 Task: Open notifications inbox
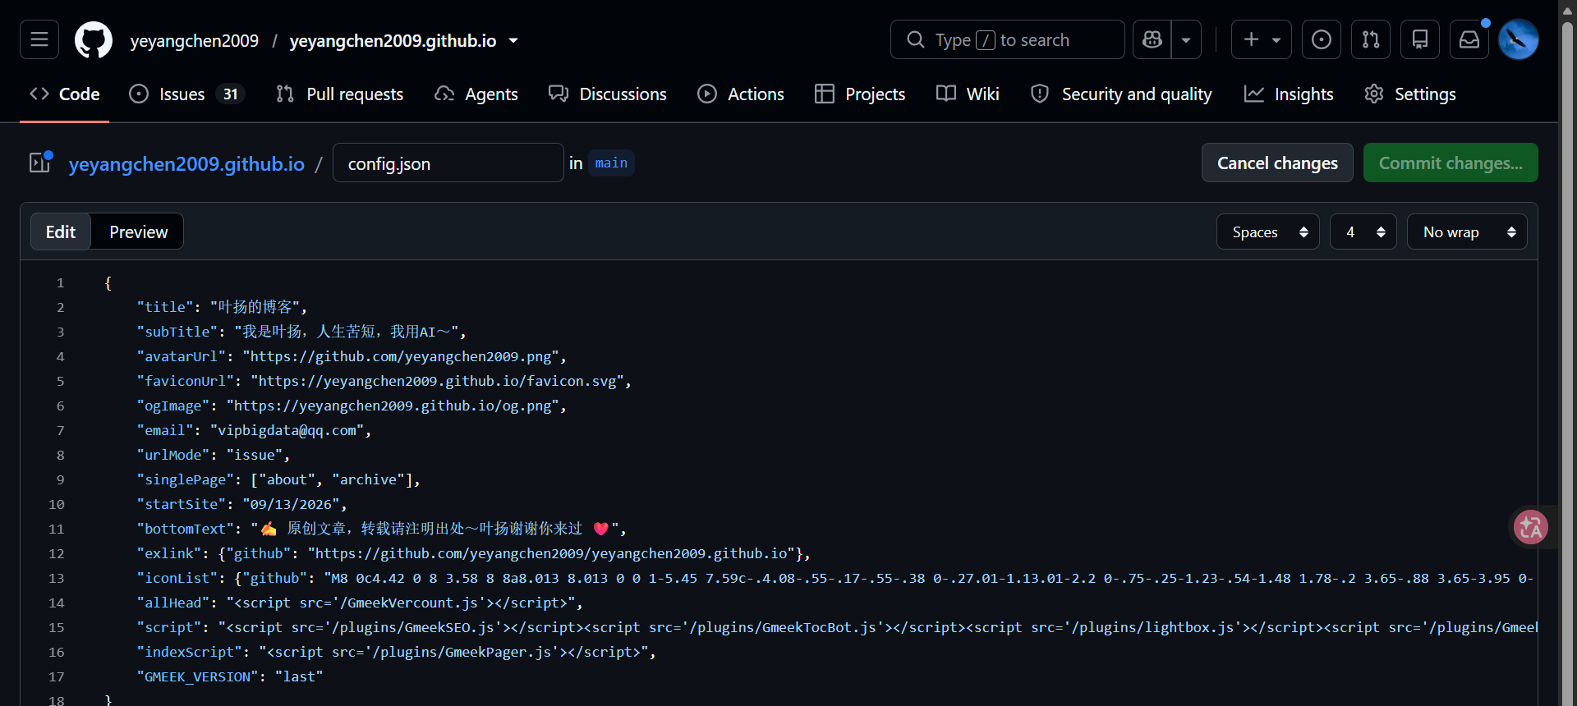1469,39
